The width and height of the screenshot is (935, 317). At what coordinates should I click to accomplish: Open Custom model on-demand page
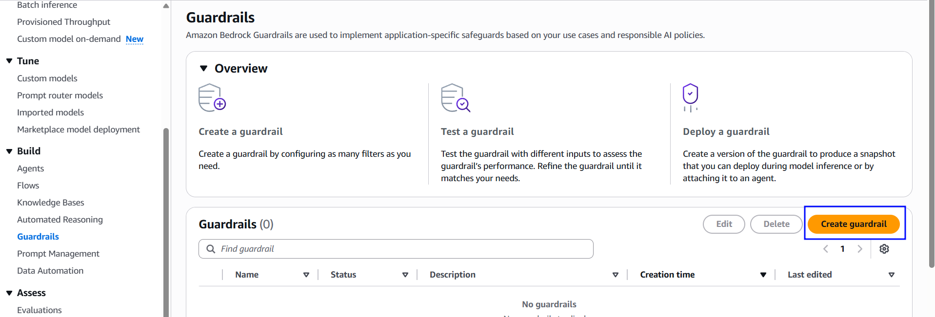pos(69,39)
